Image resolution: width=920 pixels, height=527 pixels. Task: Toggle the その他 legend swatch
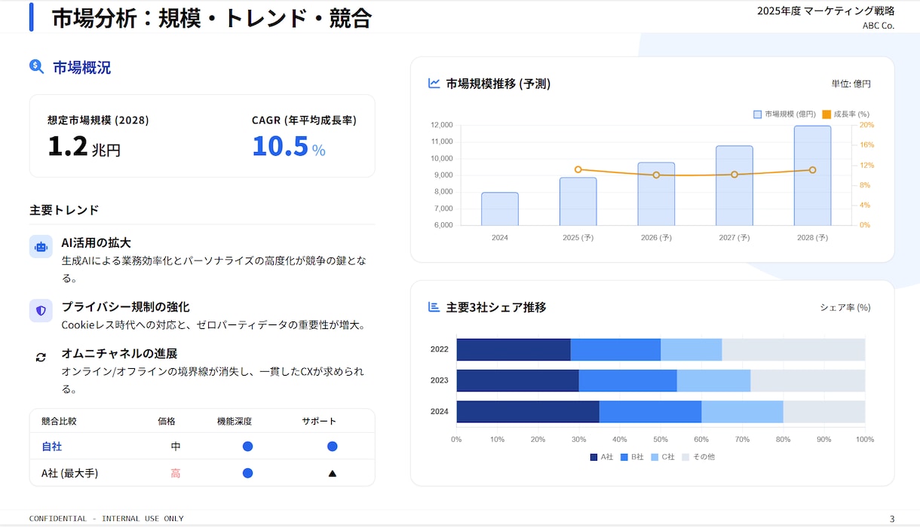click(x=685, y=457)
